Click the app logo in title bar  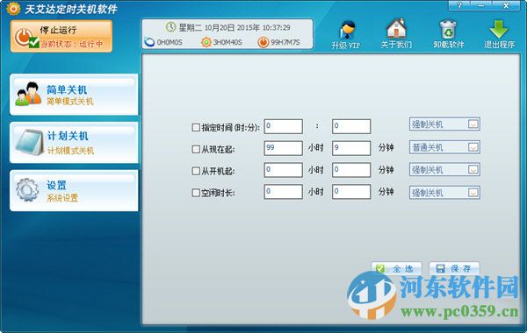pyautogui.click(x=13, y=8)
